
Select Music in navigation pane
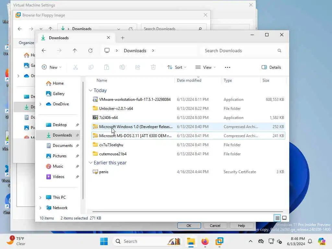pos(58,166)
